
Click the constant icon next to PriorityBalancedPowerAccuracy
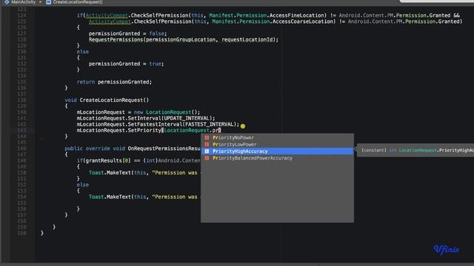(207, 158)
